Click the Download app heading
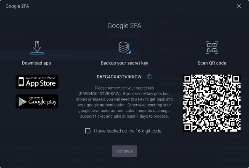The image size is (249, 168). pyautogui.click(x=37, y=63)
